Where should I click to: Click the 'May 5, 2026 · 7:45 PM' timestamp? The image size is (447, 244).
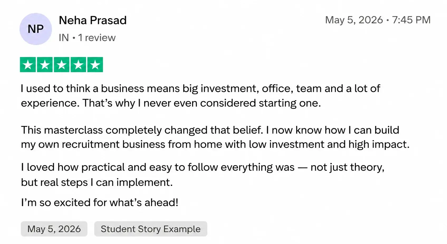pos(378,20)
